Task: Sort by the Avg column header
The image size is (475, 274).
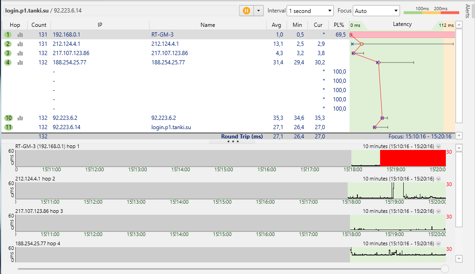Action: click(276, 25)
